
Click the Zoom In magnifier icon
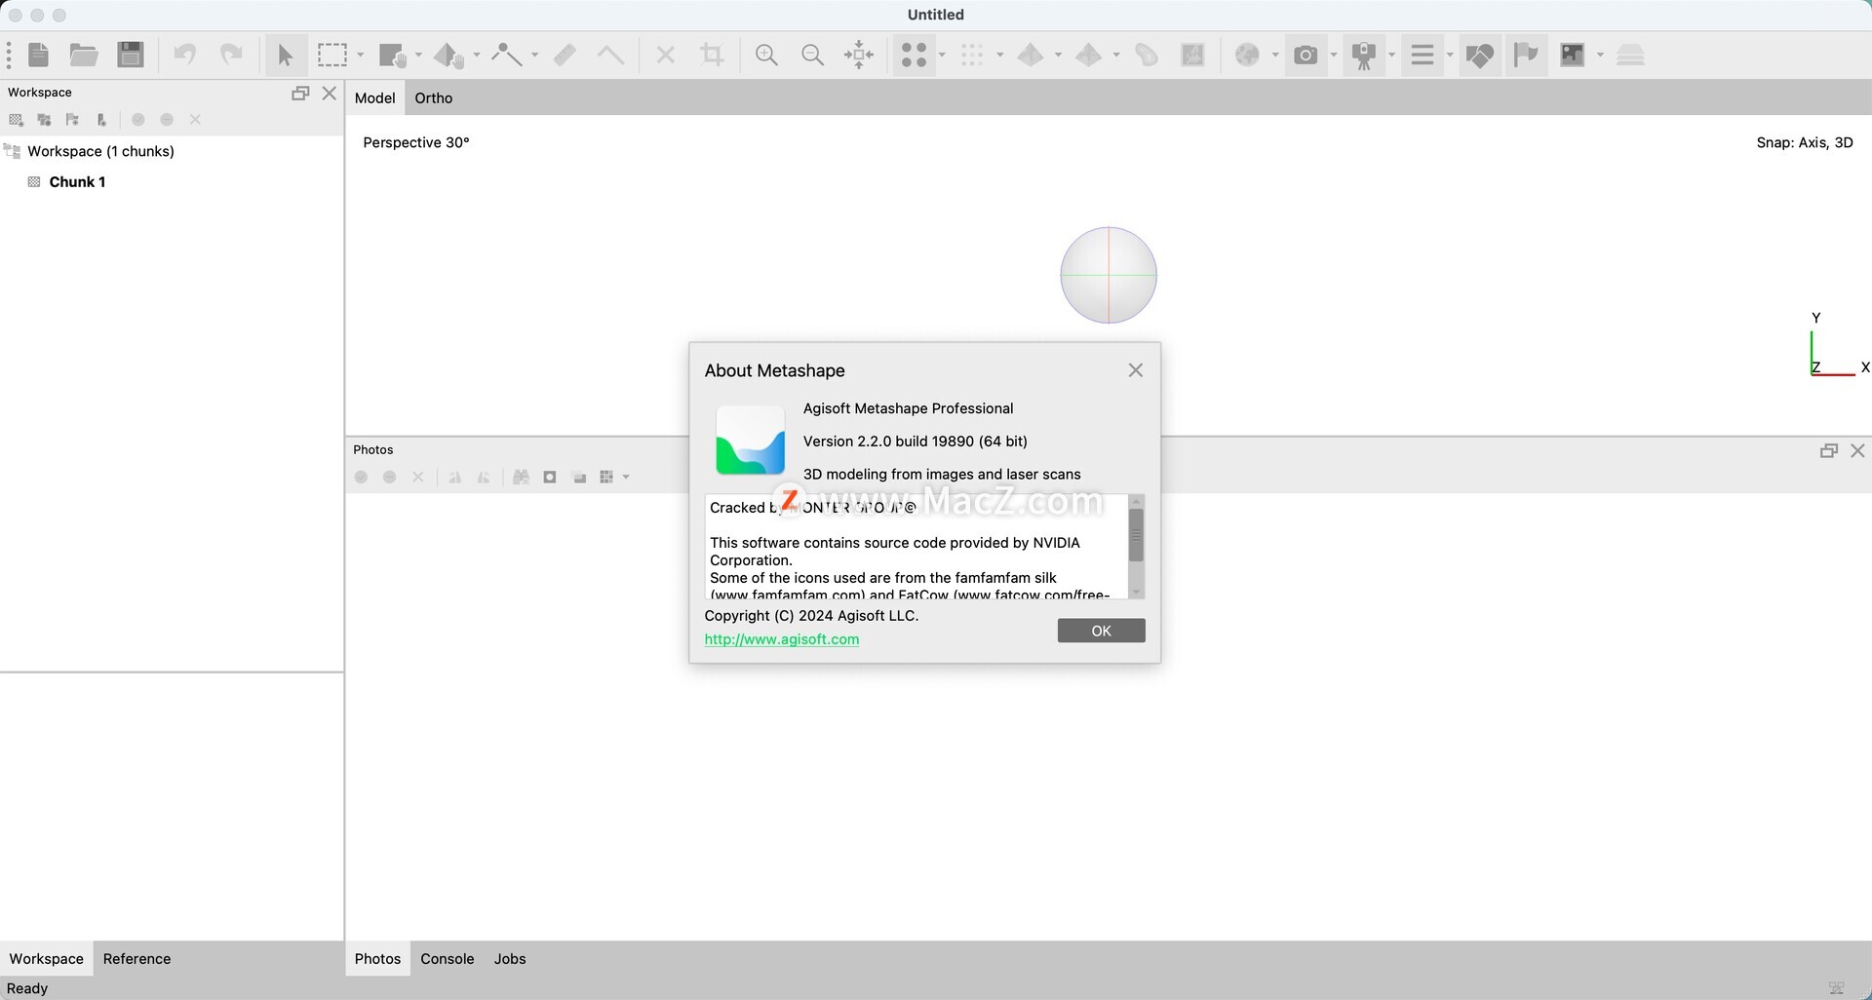point(766,55)
